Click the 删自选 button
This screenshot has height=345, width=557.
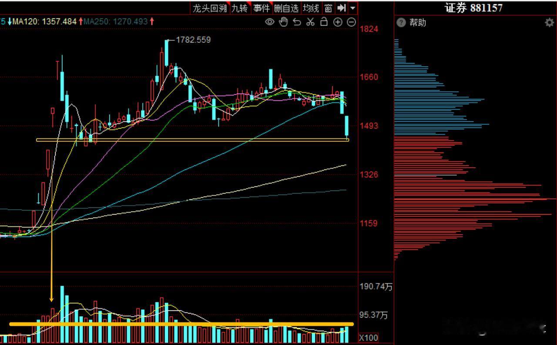[x=286, y=8]
